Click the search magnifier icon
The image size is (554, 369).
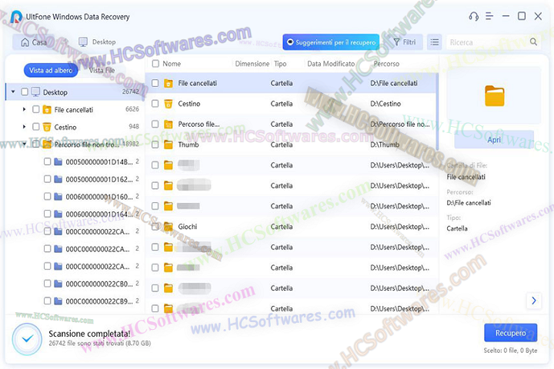point(533,42)
